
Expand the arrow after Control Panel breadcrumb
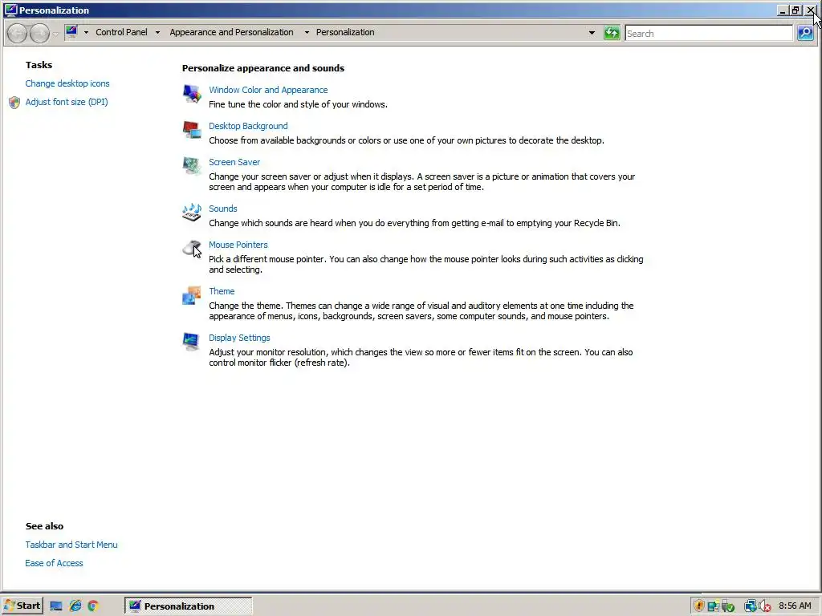[x=157, y=32]
